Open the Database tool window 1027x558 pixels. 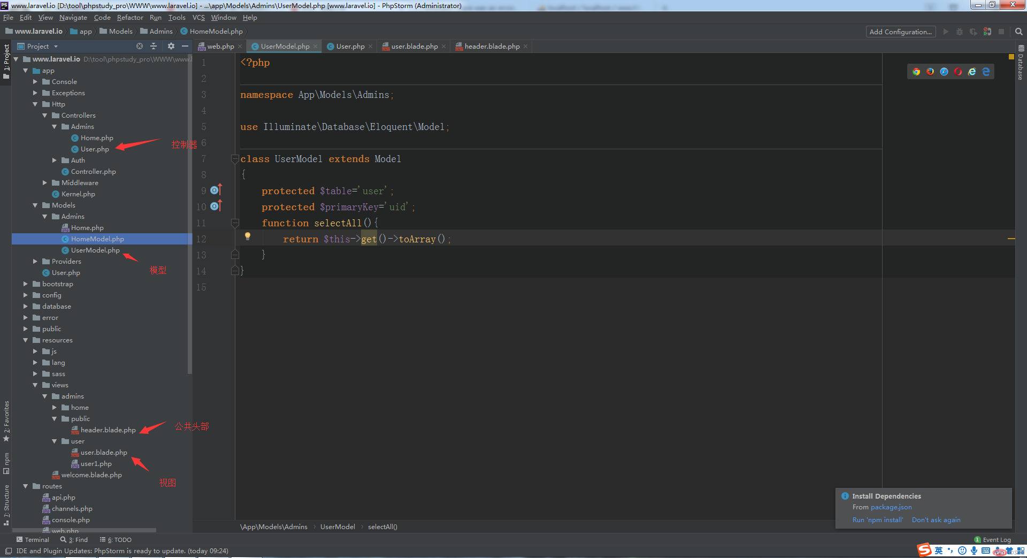coord(1021,62)
